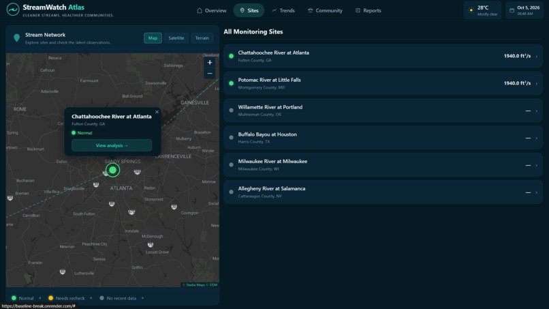Viewport: 549px width, 309px height.
Task: Switch to the Sites tab
Action: click(249, 10)
